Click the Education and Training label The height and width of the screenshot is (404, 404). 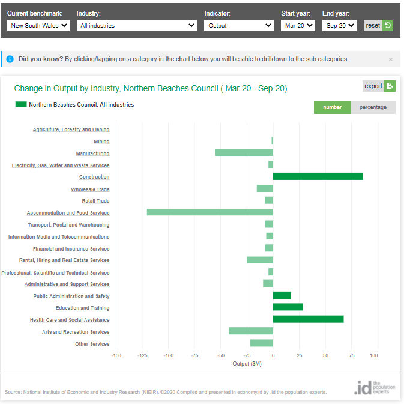coord(82,308)
